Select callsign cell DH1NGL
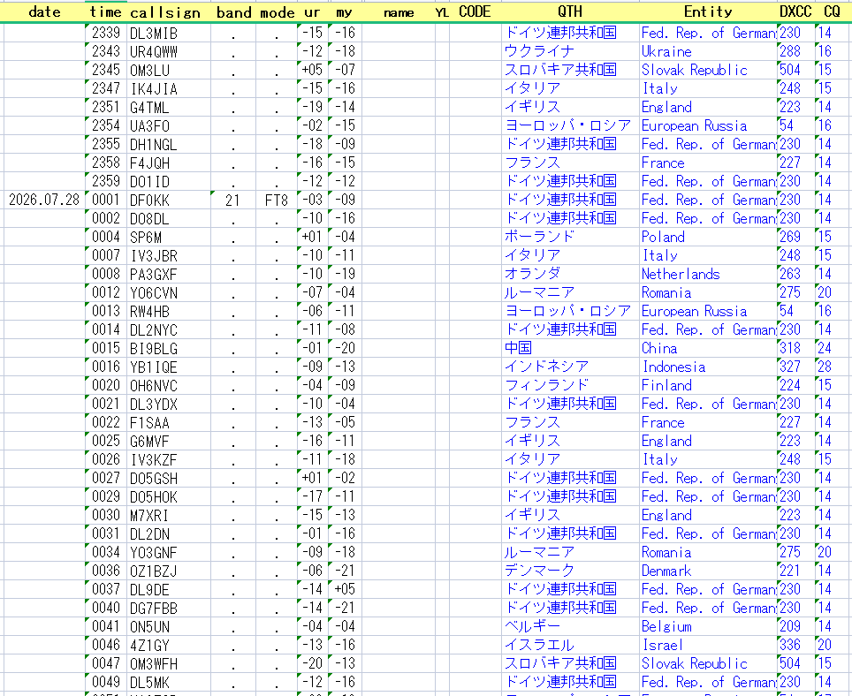Image resolution: width=852 pixels, height=696 pixels. 169,145
